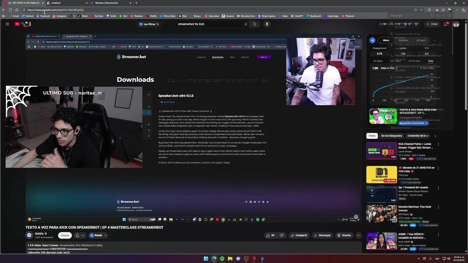Show next filter chips arrow
The image size is (468, 263).
(x=435, y=136)
